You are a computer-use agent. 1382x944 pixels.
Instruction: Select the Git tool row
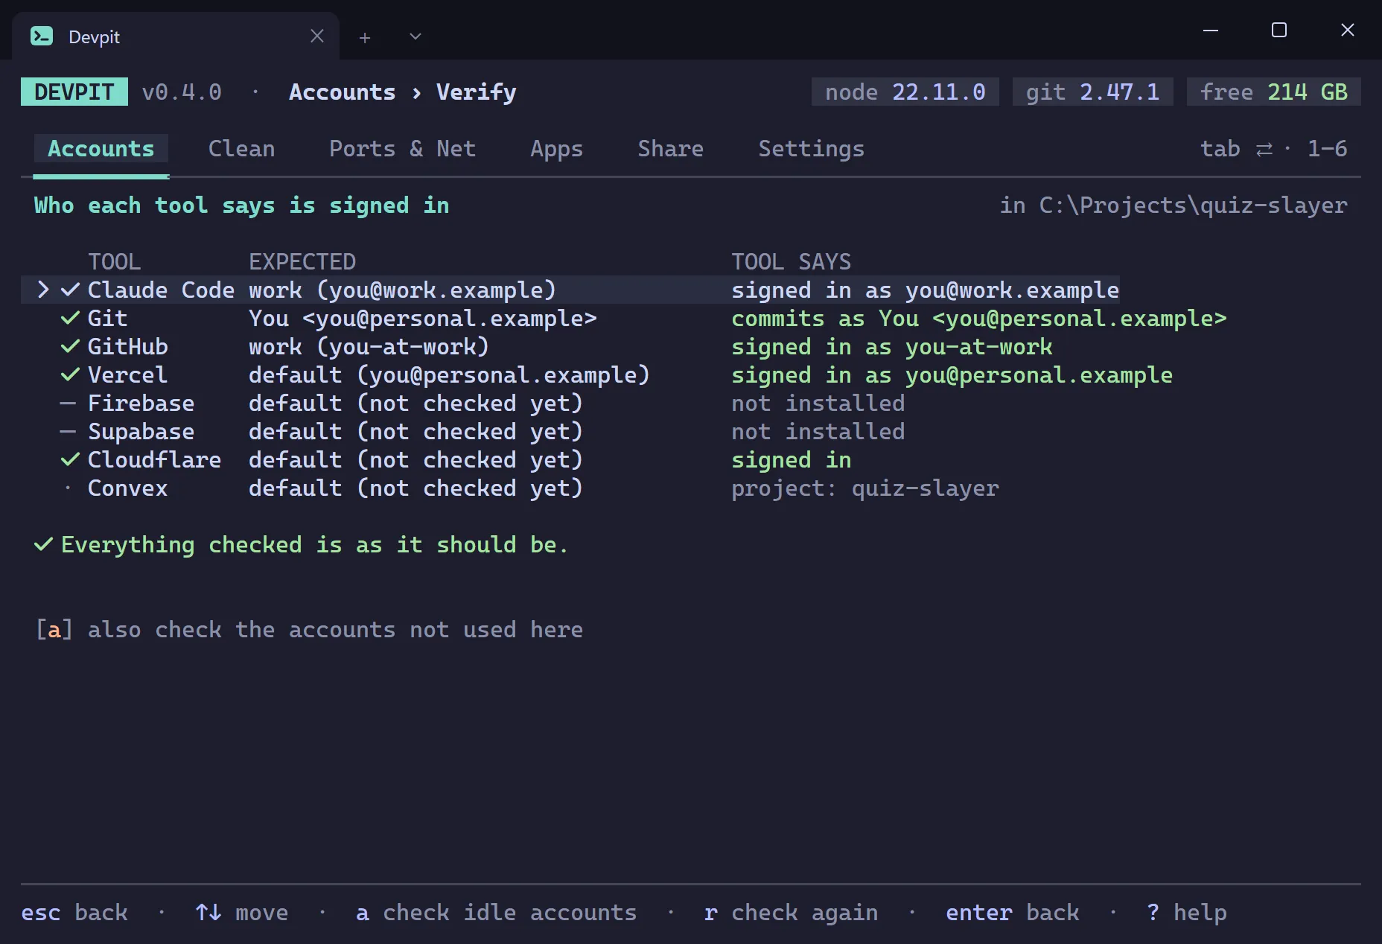643,318
